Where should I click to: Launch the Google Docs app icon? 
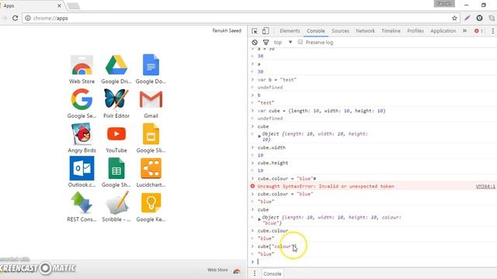(x=151, y=65)
